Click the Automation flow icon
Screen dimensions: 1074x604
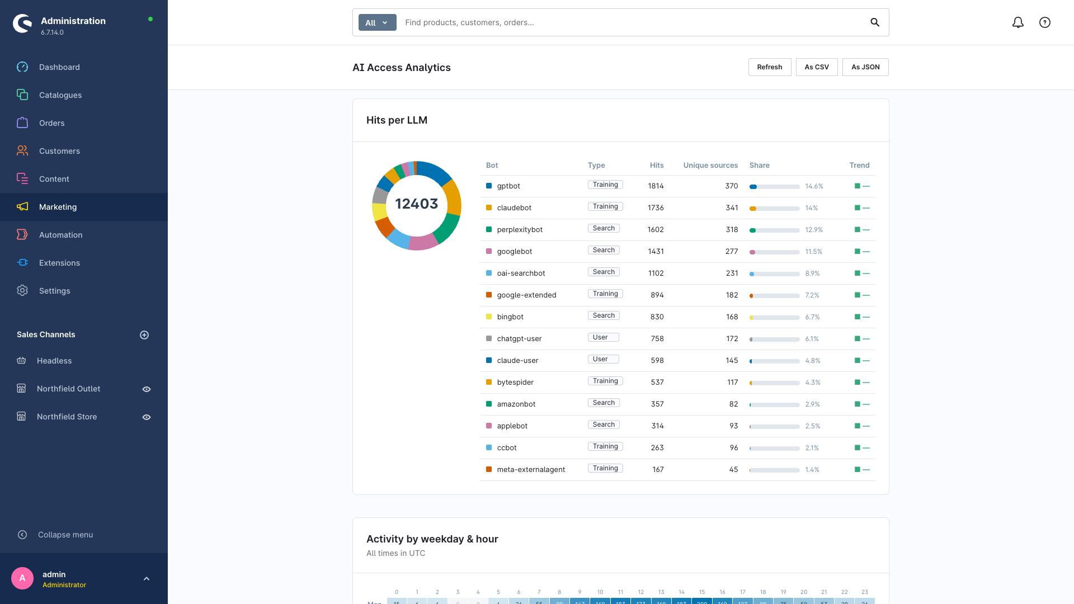[22, 235]
